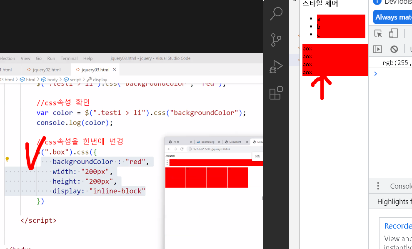Click the DevTools blue info icon
This screenshot has width=412, height=249.
(377, 2)
